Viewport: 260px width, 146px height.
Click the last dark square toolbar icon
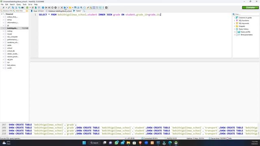pyautogui.click(x=106, y=8)
